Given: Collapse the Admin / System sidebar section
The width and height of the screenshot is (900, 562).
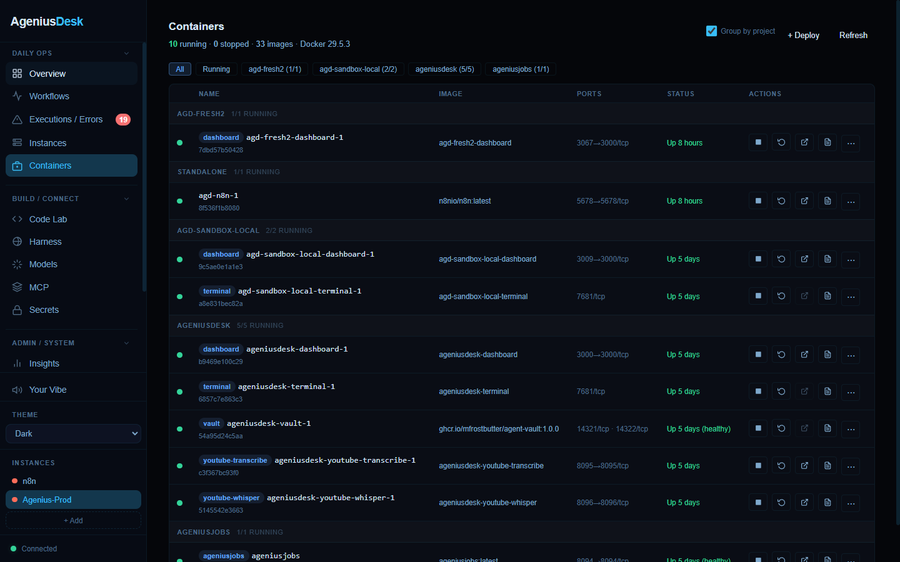Looking at the screenshot, I should (126, 343).
